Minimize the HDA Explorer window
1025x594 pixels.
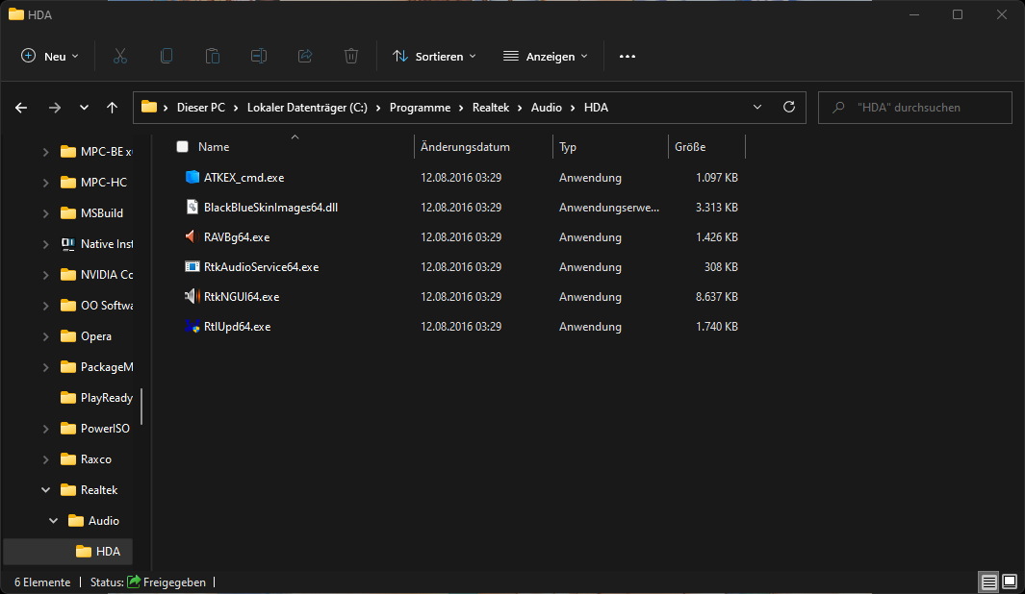click(914, 14)
